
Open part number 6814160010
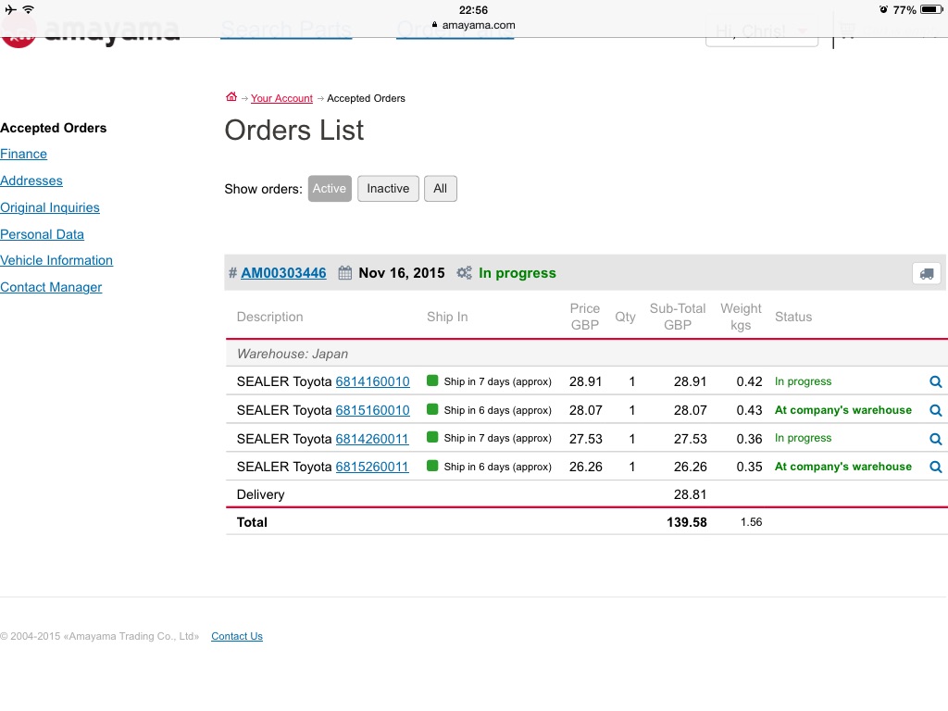point(372,381)
